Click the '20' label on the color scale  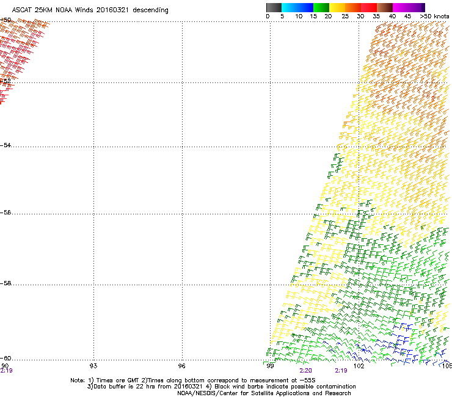[328, 16]
